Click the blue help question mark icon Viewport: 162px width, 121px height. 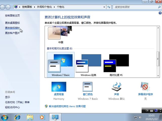(x=160, y=13)
